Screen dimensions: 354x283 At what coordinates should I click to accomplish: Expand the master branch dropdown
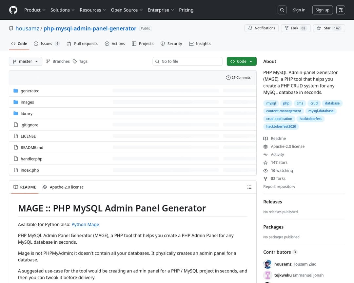coord(26,61)
